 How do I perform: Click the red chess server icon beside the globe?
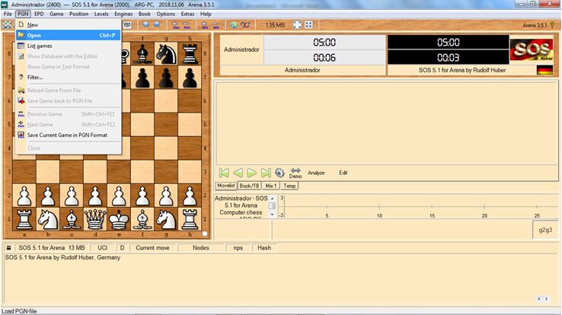245,24
